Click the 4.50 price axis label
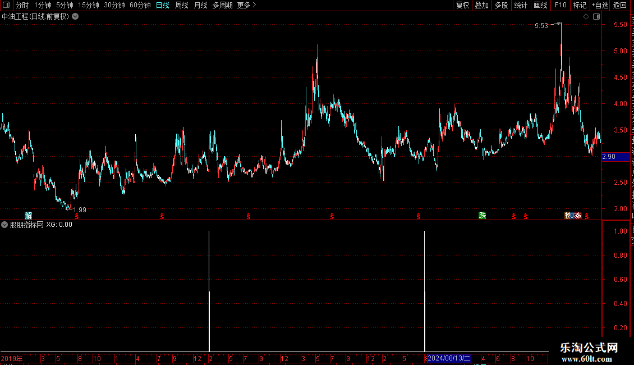Viewport: 634px width, 365px height. [620, 77]
